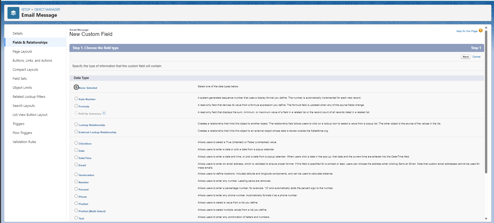Click the scrollbar down arrow
This screenshot has width=494, height=223.
click(486, 219)
